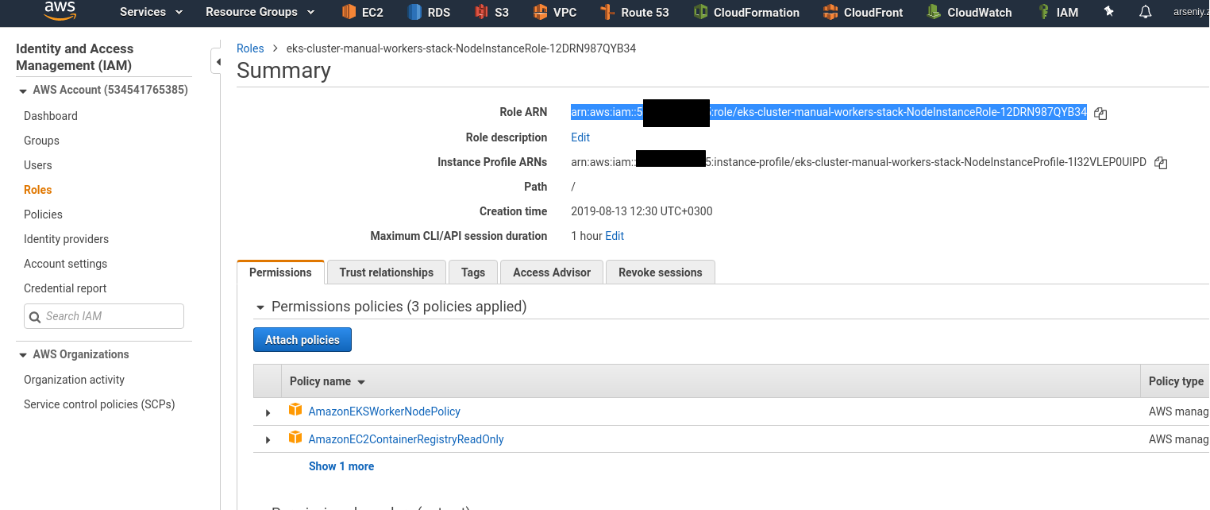Click the AmazonEKSWorkerNodePolicy box icon
The width and height of the screenshot is (1210, 510).
[295, 410]
